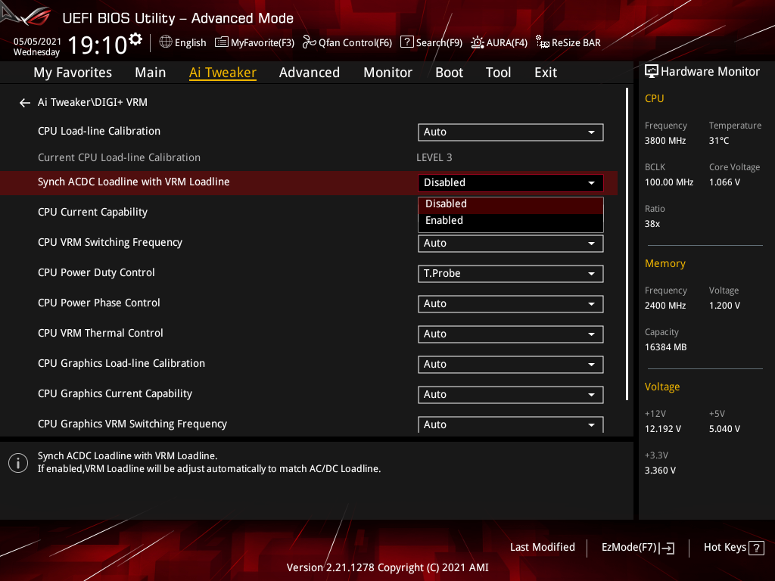The image size is (775, 581).
Task: Click the English language selector
Action: [x=182, y=42]
